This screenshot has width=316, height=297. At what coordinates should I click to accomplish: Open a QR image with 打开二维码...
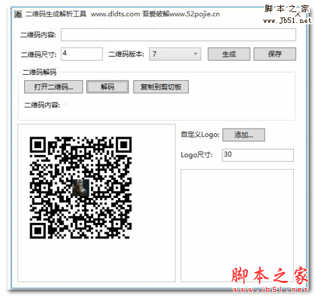(x=53, y=87)
